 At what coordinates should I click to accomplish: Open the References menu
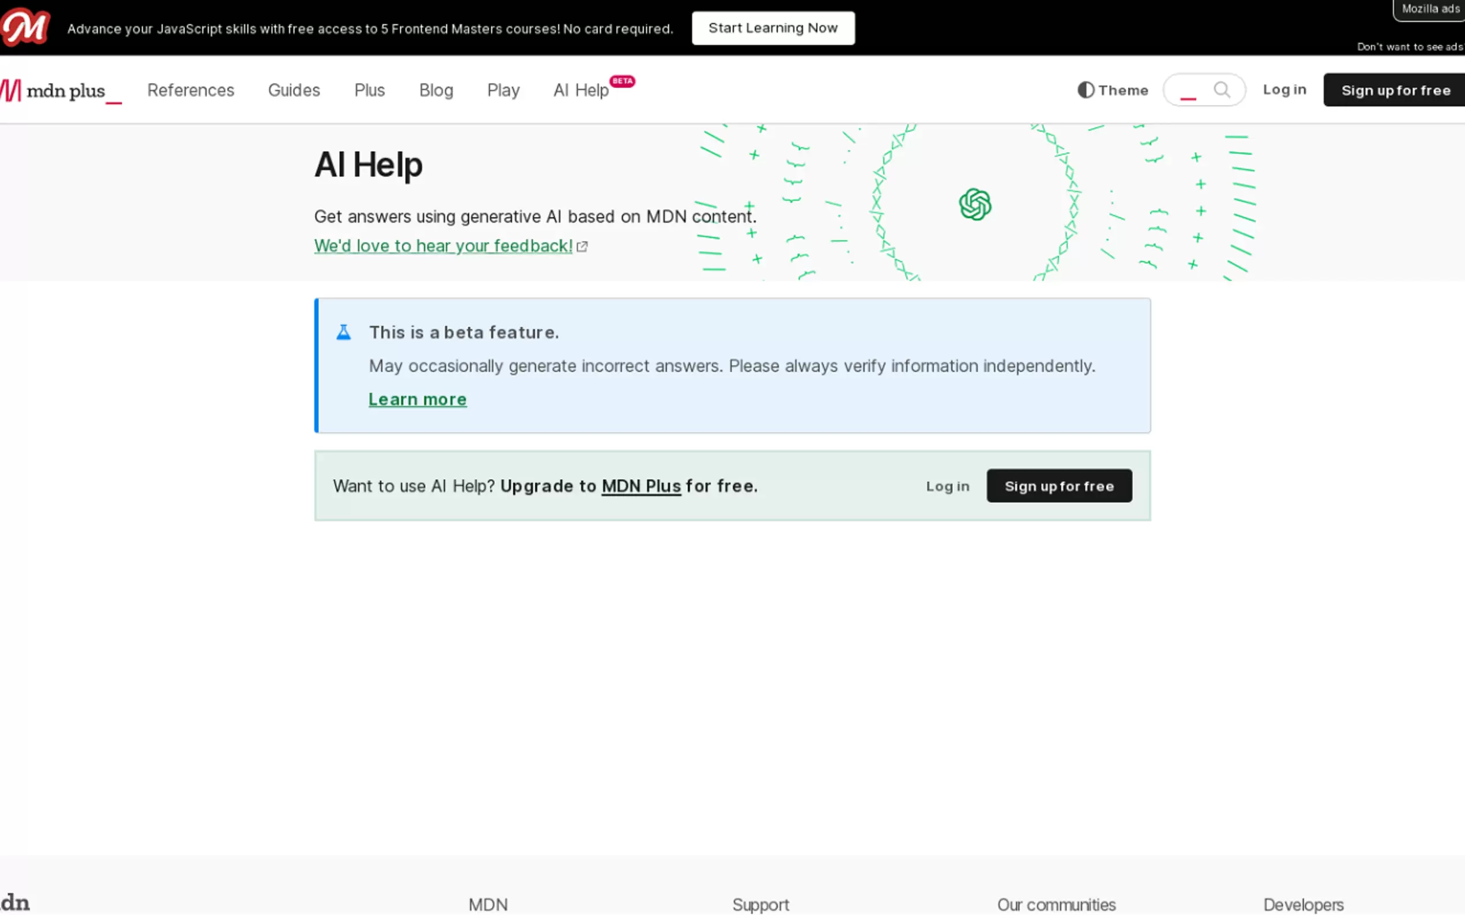(x=191, y=90)
